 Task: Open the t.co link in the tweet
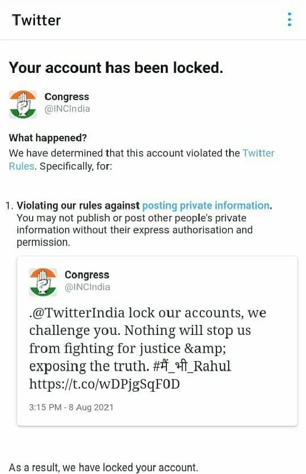click(x=104, y=384)
